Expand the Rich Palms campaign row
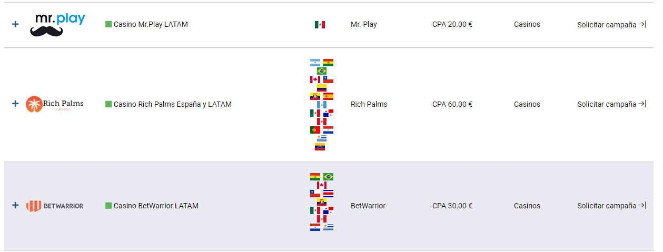Image resolution: width=663 pixels, height=252 pixels. [x=15, y=104]
